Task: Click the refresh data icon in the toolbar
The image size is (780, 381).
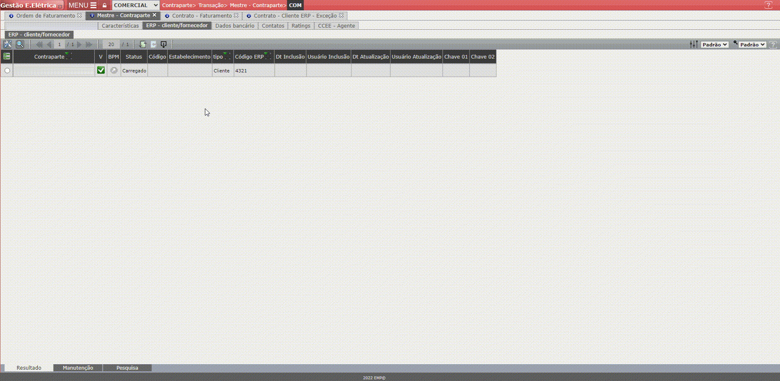Action: [143, 44]
